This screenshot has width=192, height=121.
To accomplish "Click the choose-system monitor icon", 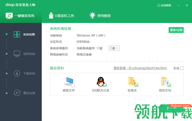I will [17, 54].
